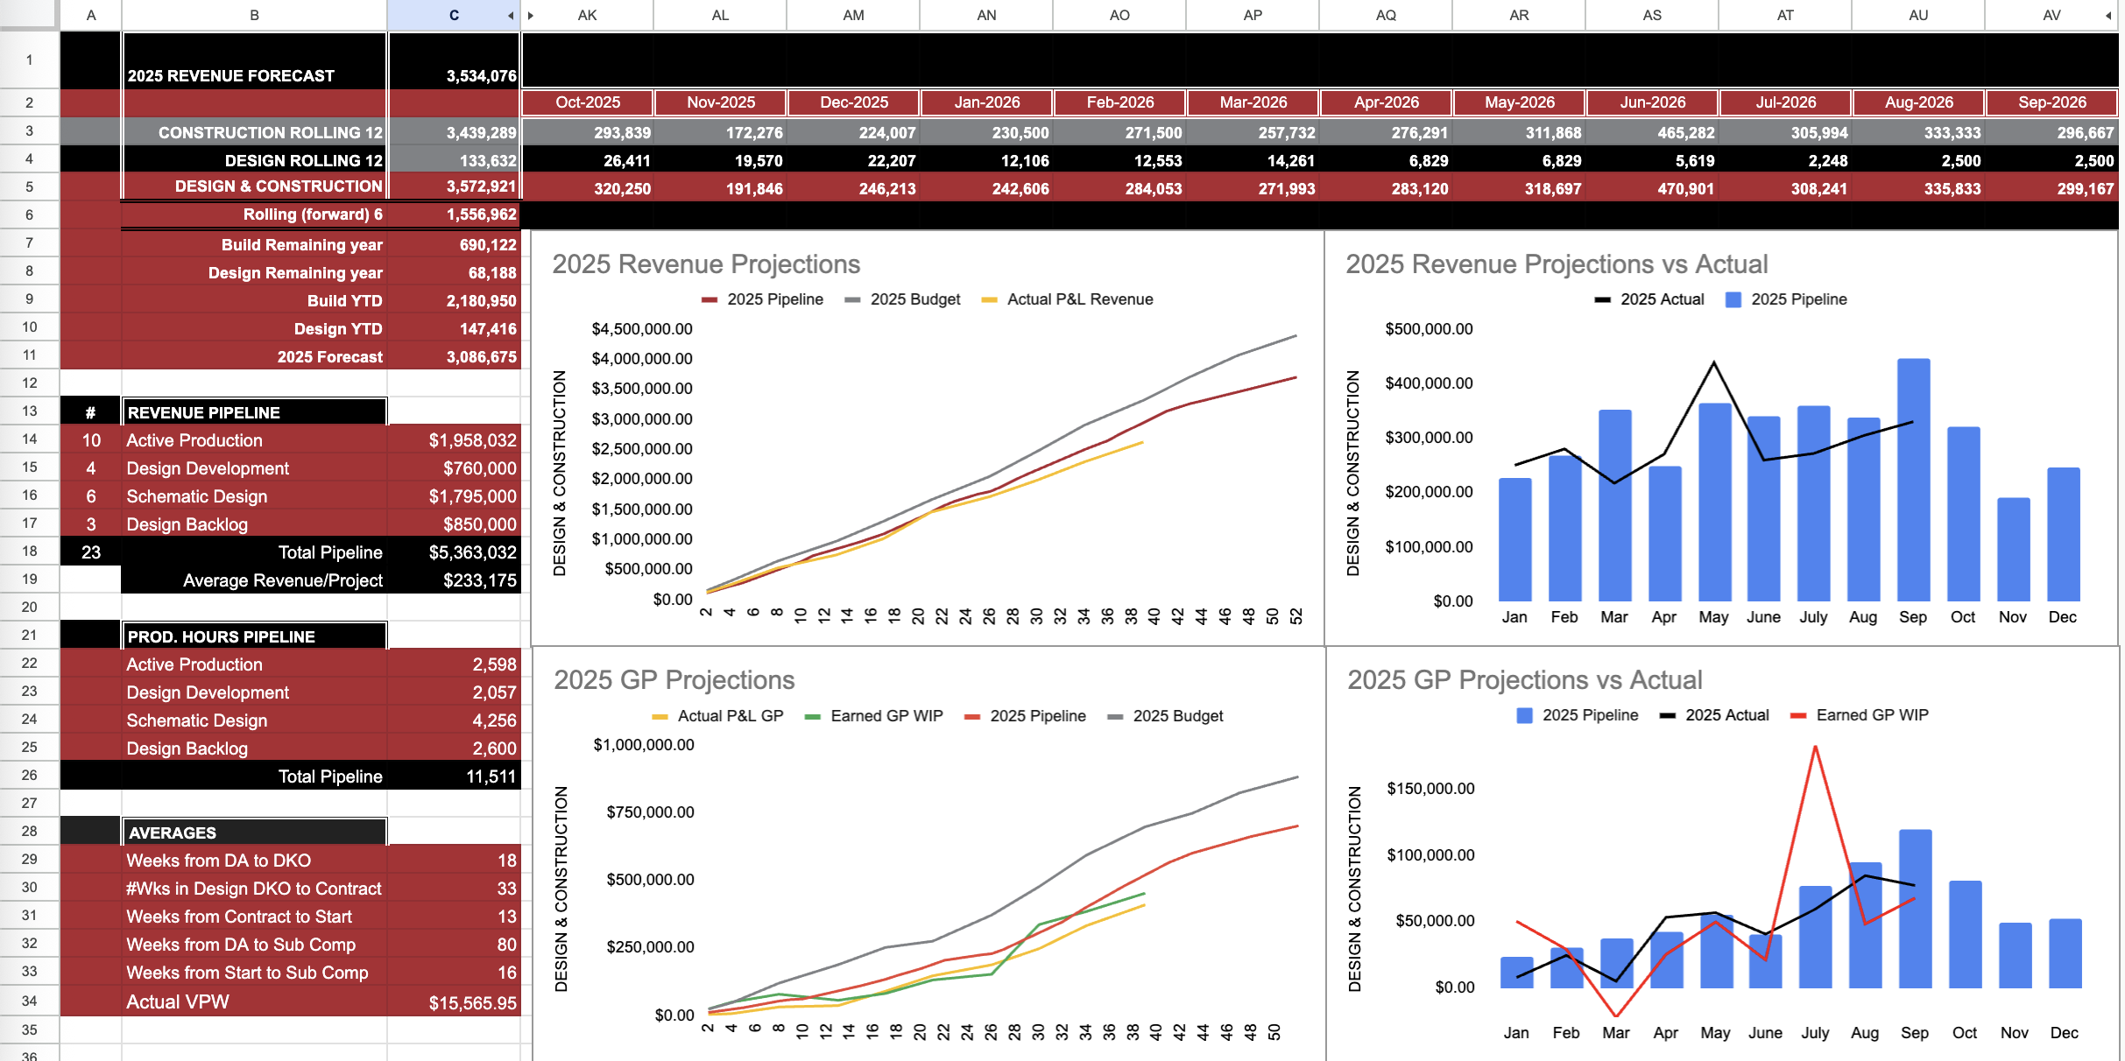
Task: Select the AQ column header
Action: click(1386, 16)
